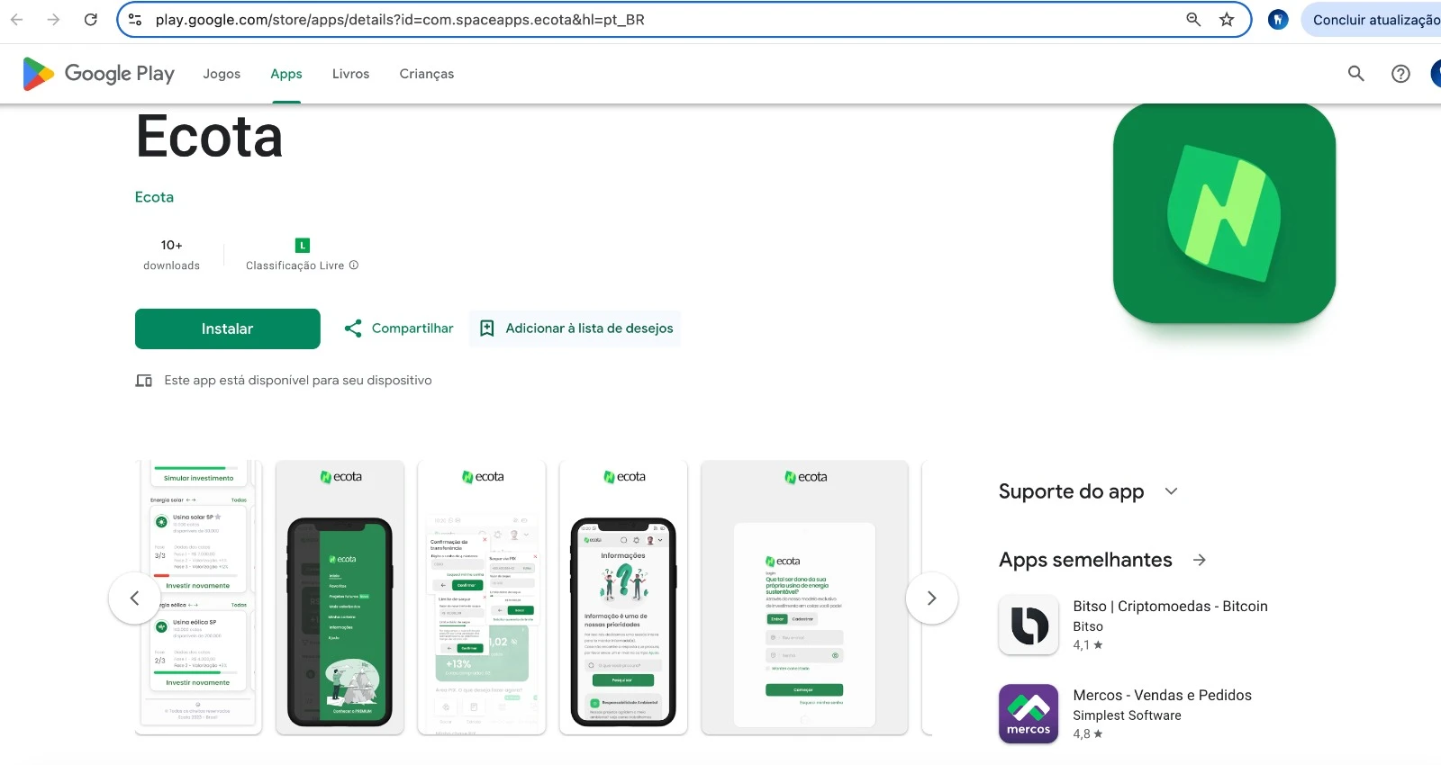Open the browser profile avatar
The width and height of the screenshot is (1441, 765).
coord(1278,19)
